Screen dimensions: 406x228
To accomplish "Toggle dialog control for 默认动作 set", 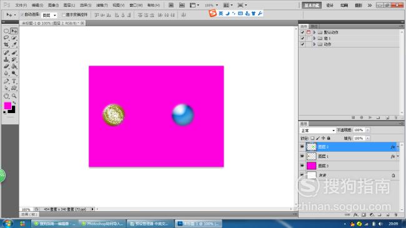I will (x=309, y=32).
